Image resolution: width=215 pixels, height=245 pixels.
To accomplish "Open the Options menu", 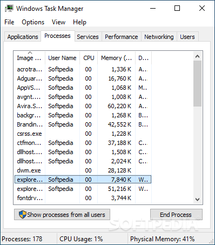I will 33,22.
